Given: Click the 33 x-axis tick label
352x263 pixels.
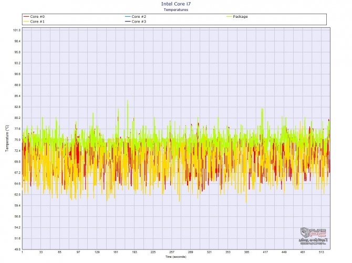Looking at the screenshot, I should point(41,252).
